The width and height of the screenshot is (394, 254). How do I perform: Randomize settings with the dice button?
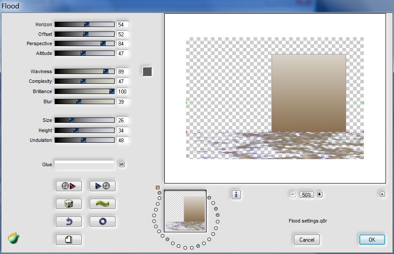click(68, 203)
